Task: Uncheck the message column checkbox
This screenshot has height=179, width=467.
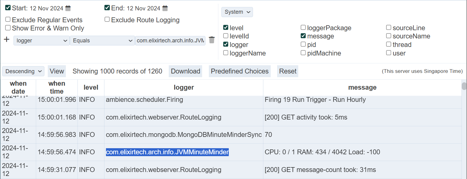Action: (x=303, y=36)
